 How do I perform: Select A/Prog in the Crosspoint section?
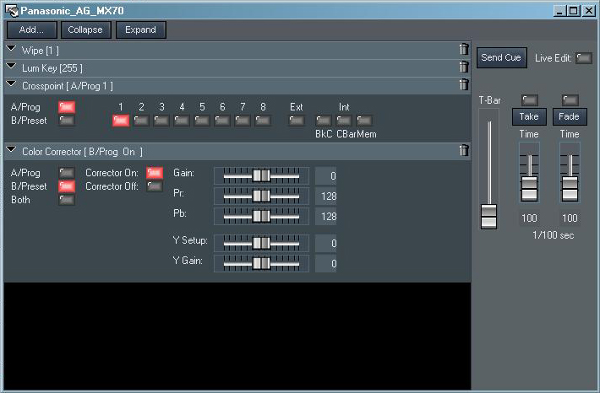[67, 107]
